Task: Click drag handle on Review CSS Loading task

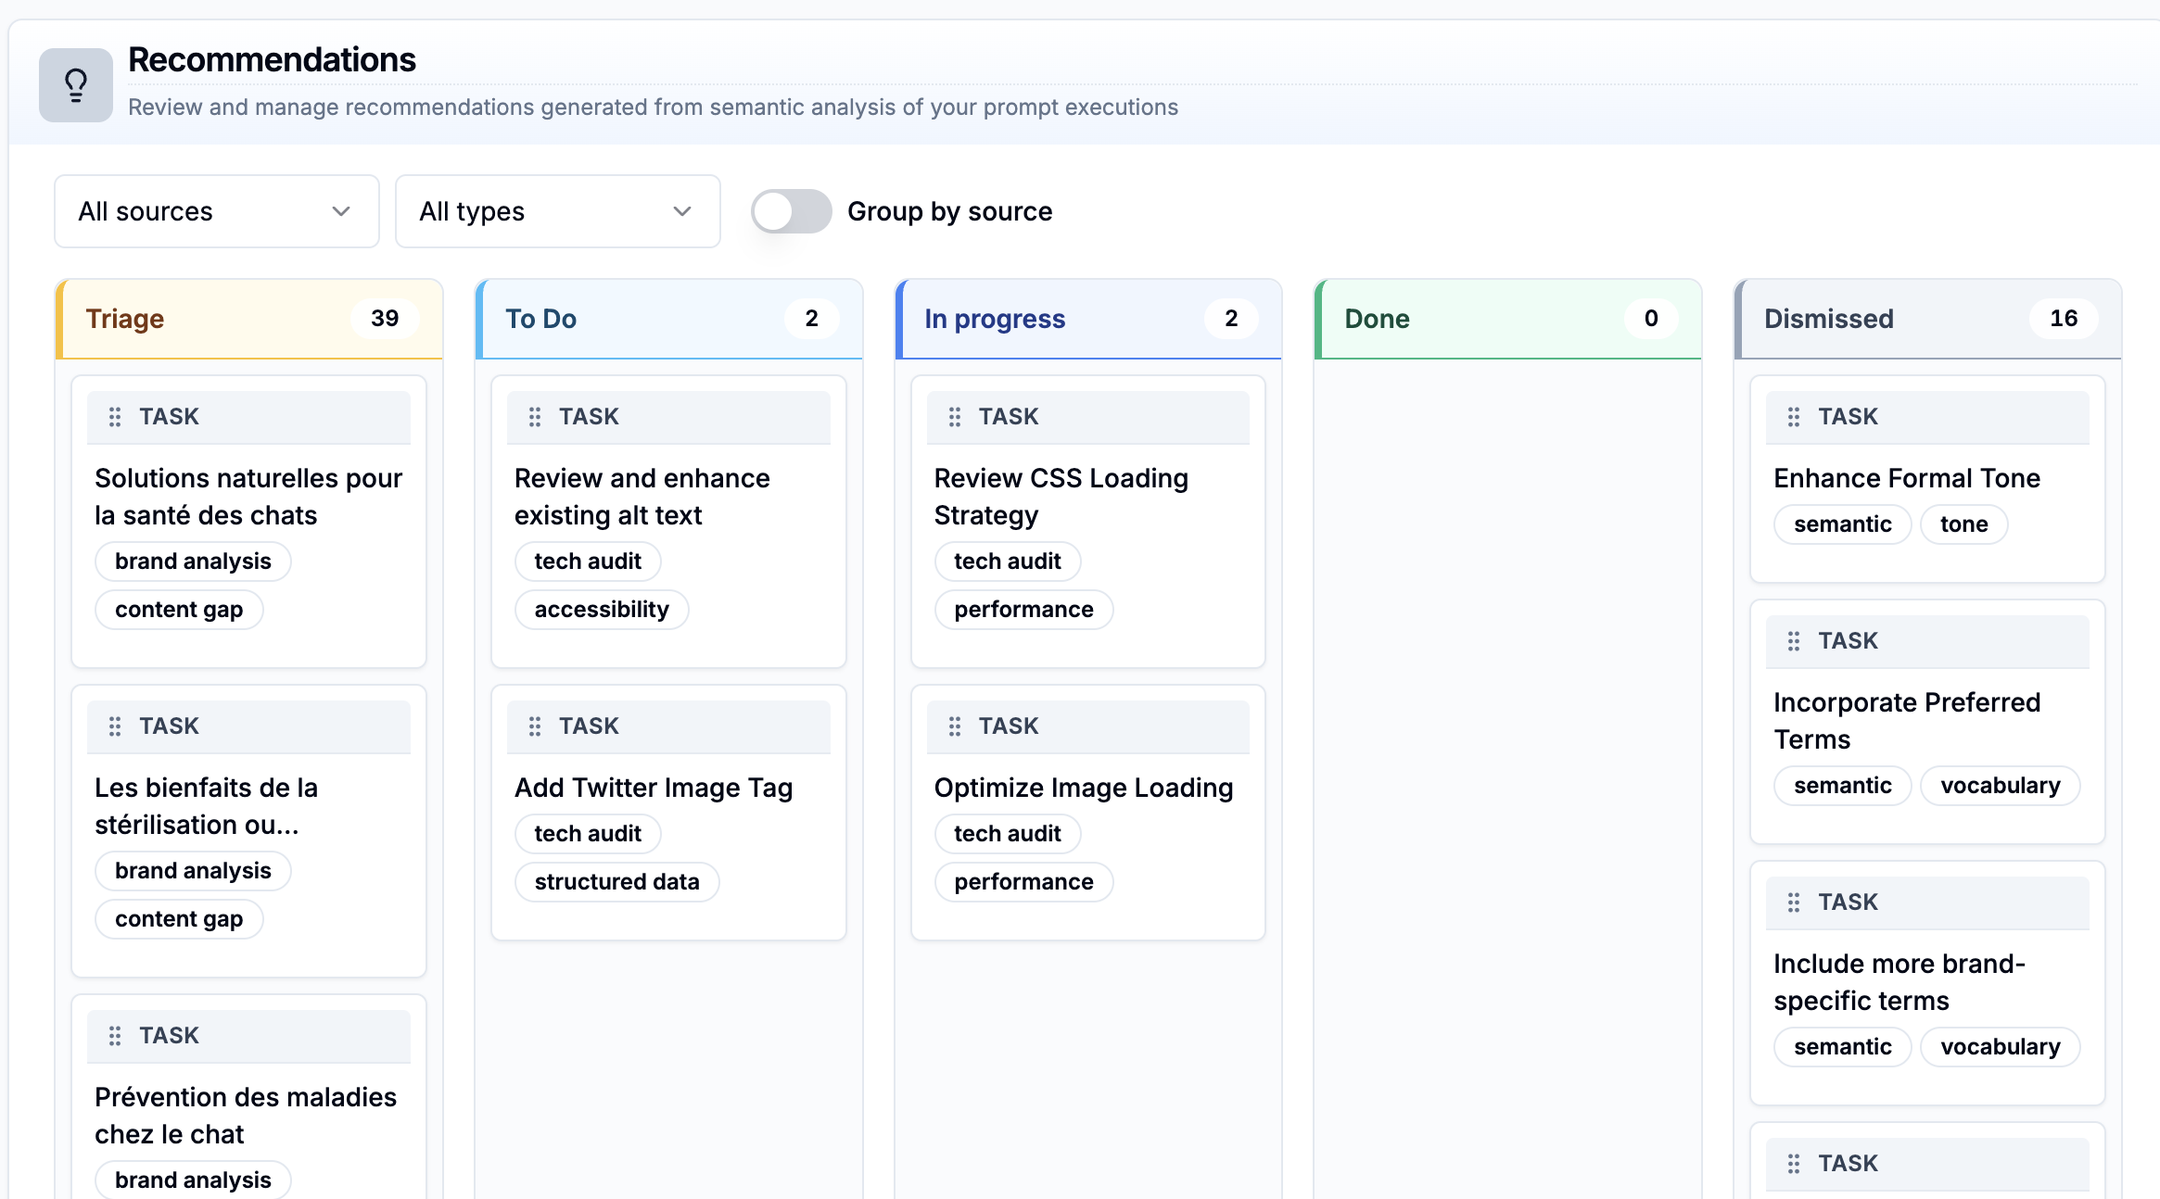Action: pyautogui.click(x=955, y=417)
